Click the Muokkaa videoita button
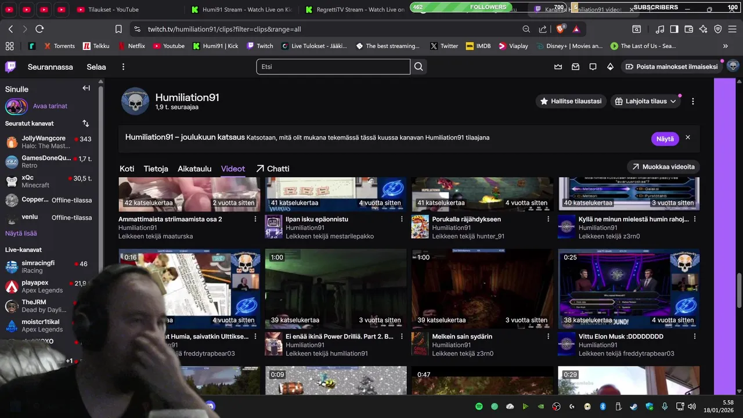743x418 pixels. tap(663, 167)
